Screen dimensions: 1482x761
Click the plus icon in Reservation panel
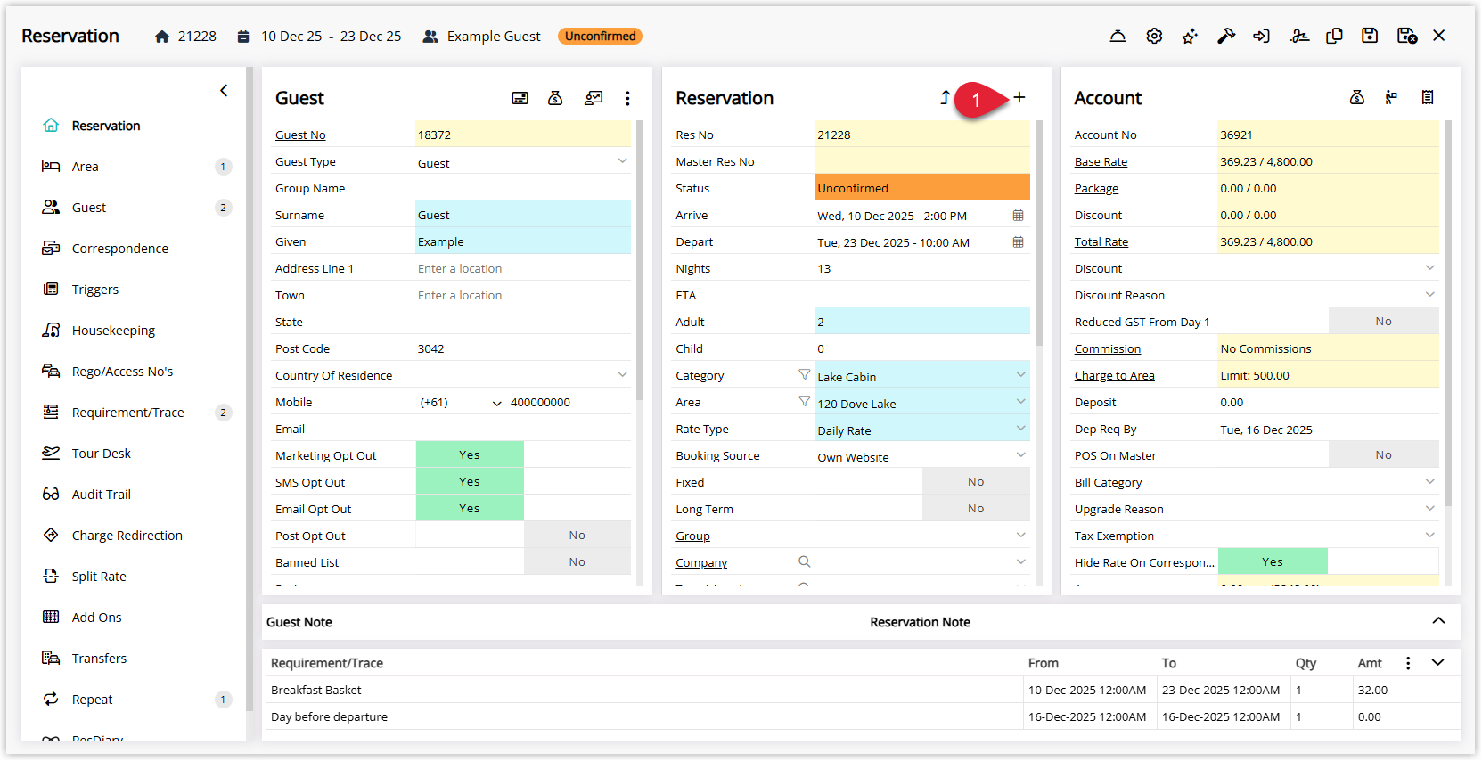point(1019,97)
